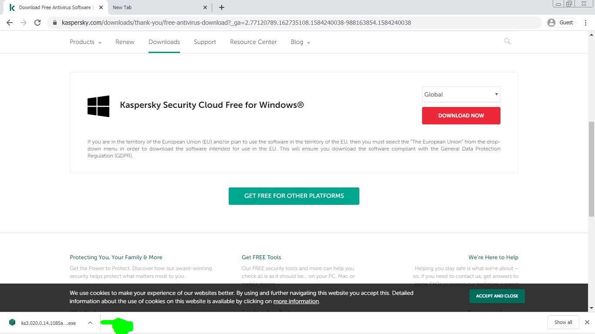
Task: Expand the Blog menu
Action: [301, 42]
